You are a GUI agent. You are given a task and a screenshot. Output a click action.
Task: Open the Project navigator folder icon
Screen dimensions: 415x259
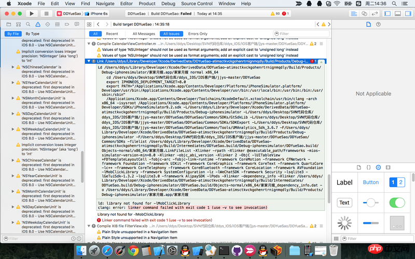coord(9,24)
